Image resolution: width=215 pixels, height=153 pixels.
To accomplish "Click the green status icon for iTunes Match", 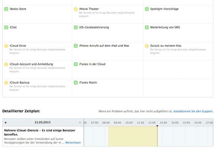I will tap(76, 83).
